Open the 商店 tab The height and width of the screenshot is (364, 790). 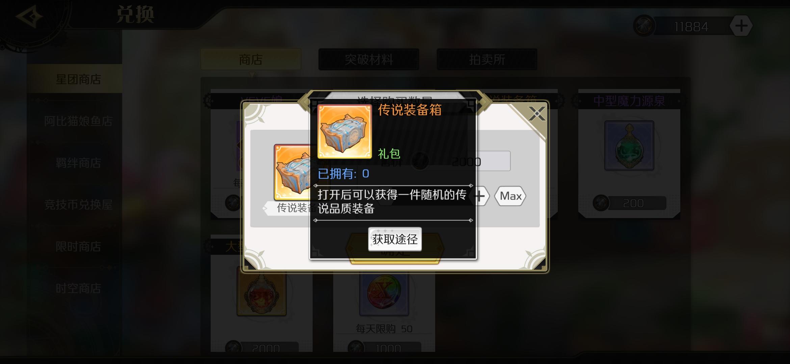251,60
